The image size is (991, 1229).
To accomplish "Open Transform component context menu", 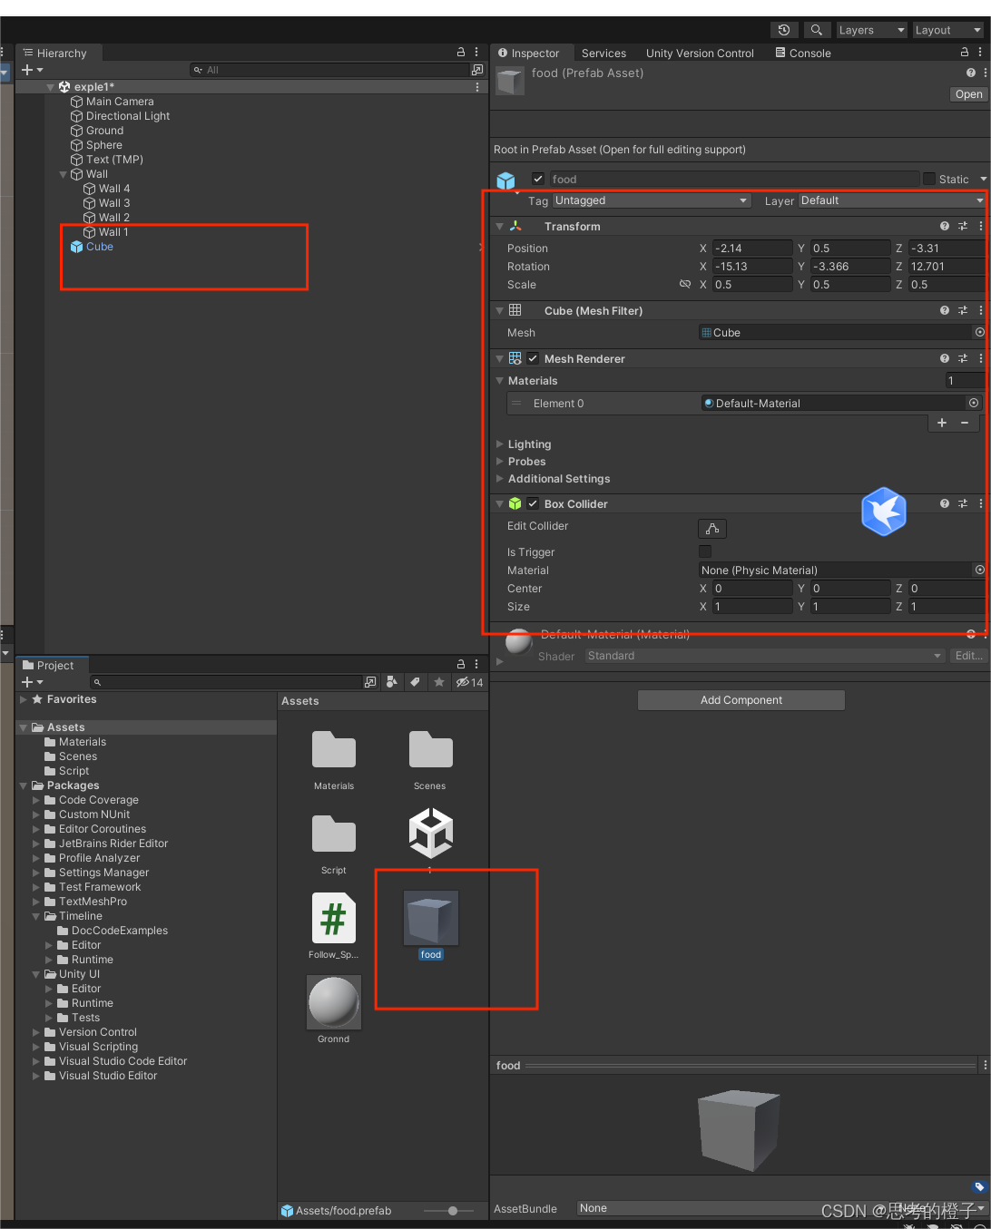I will click(981, 226).
